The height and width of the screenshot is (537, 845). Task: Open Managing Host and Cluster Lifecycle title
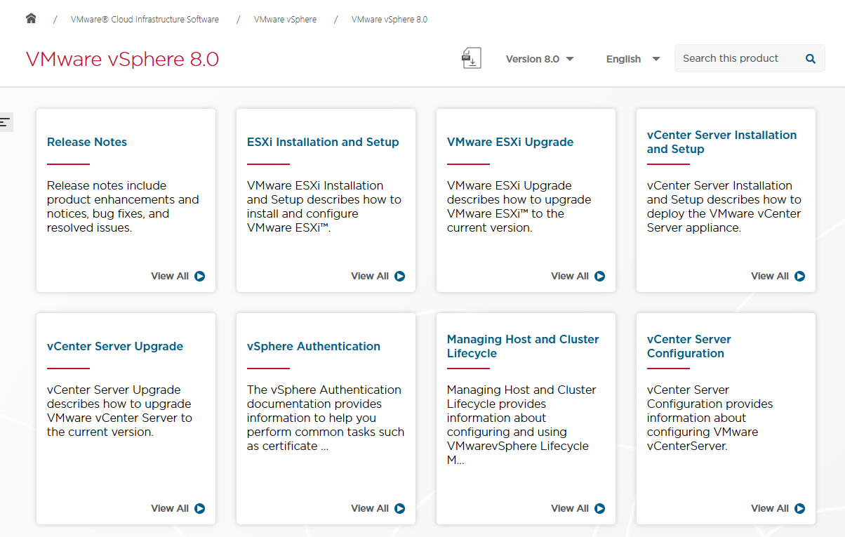(x=523, y=346)
